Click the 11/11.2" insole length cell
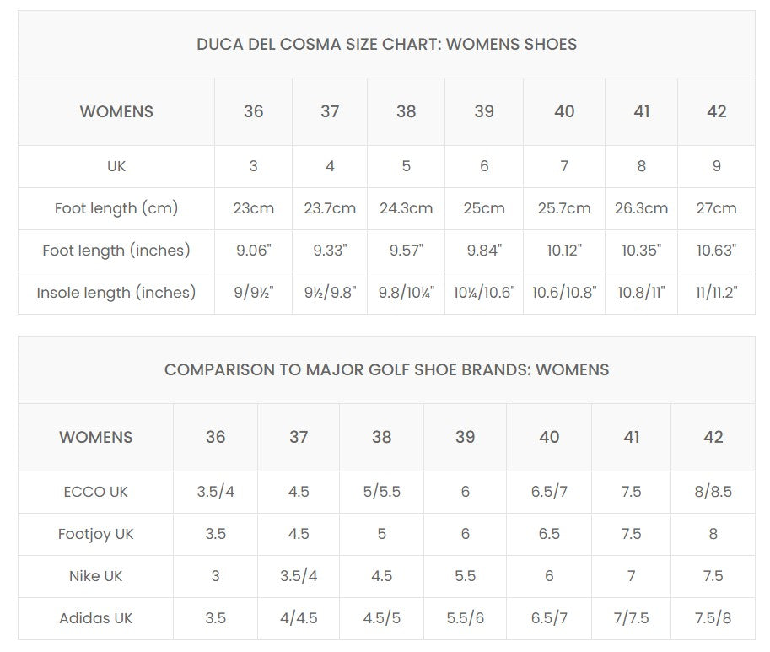This screenshot has width=770, height=652. click(x=716, y=293)
